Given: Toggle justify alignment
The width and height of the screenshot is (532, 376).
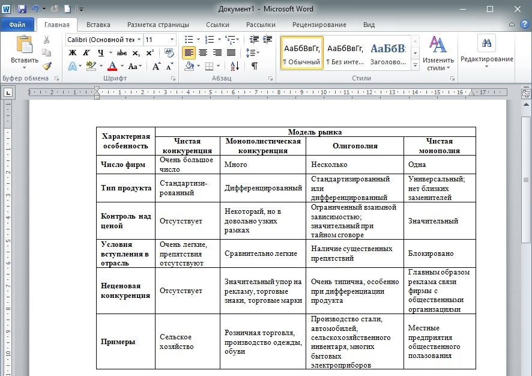Looking at the screenshot, I should pos(231,53).
